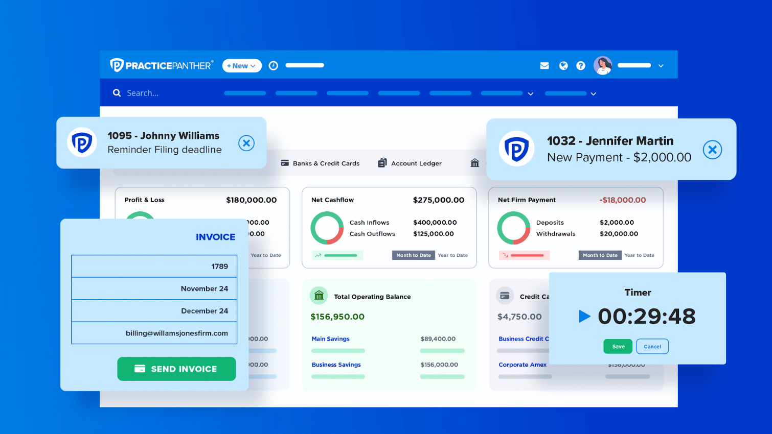Switch to Account Ledger tab

[410, 163]
